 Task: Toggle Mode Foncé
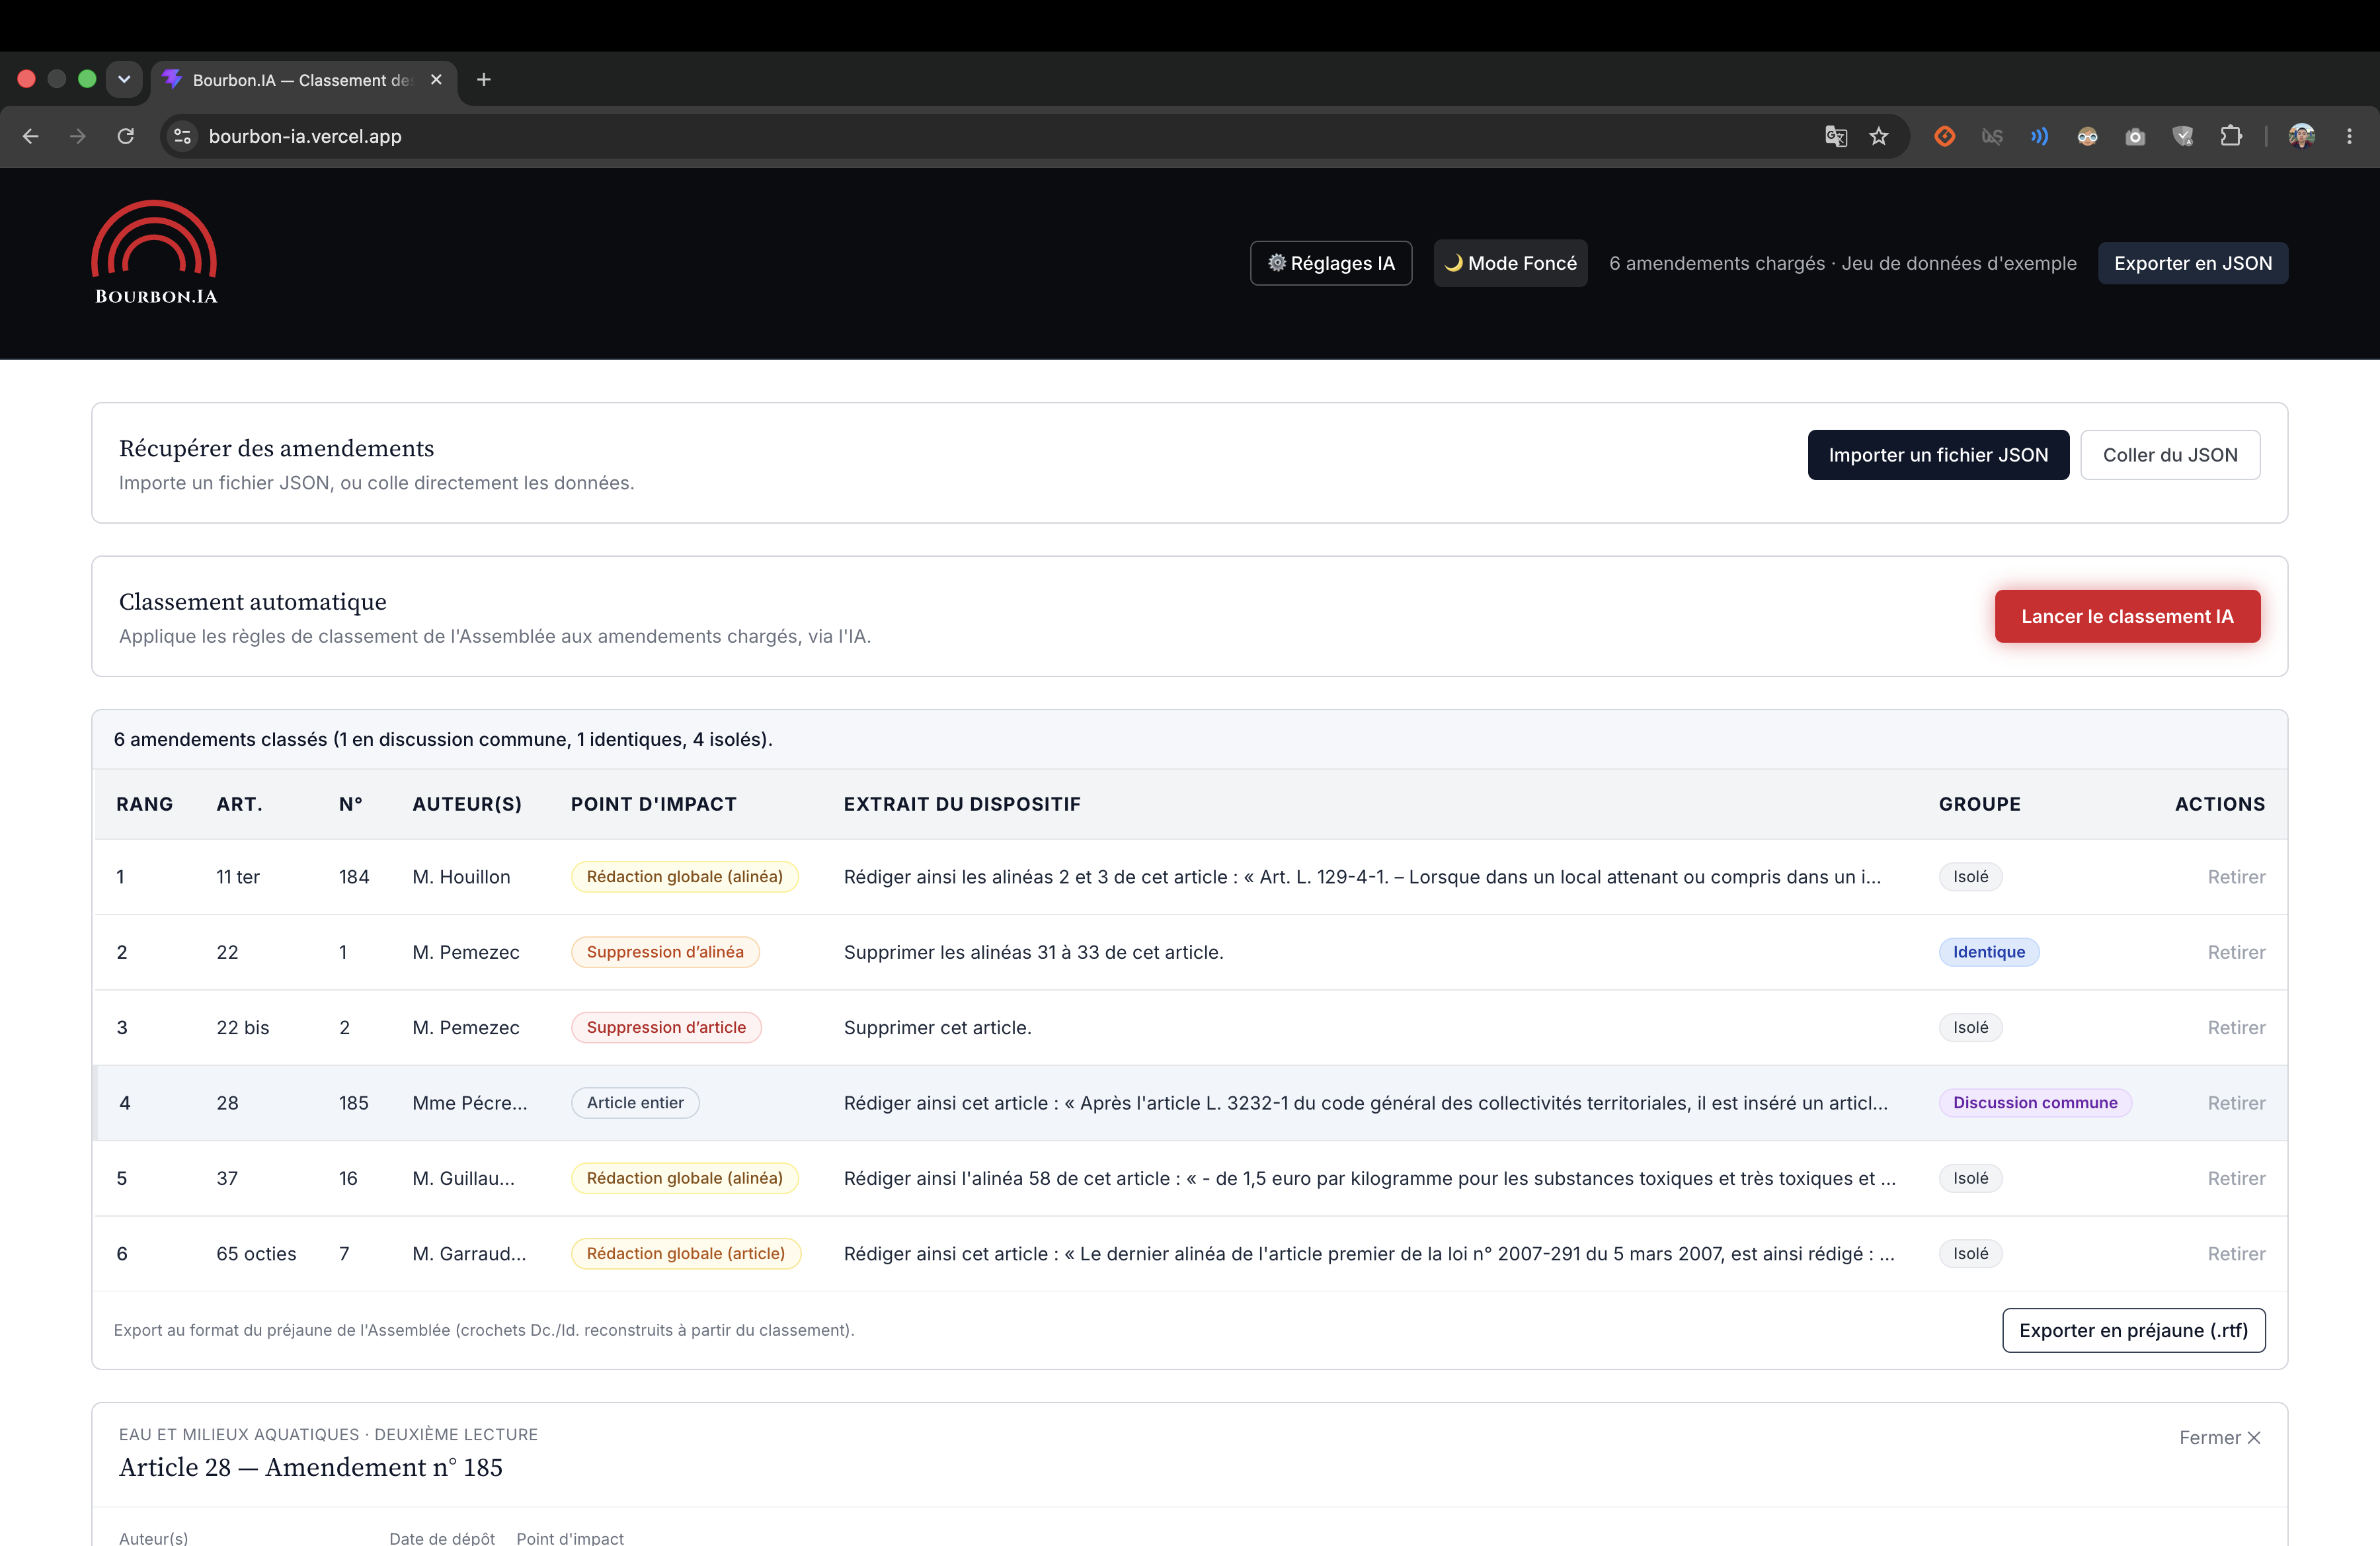(1510, 263)
